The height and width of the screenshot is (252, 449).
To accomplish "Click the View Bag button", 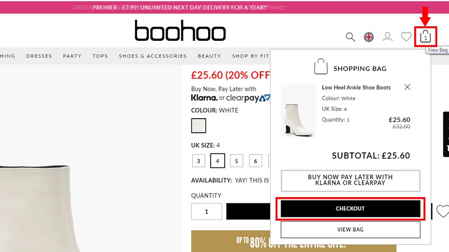I will (350, 230).
